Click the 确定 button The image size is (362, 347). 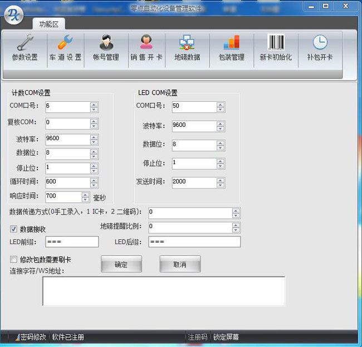click(121, 265)
